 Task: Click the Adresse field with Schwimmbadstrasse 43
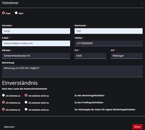36,56
